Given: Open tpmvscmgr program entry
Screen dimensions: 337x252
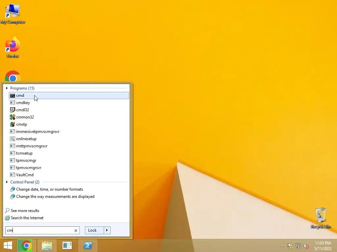Looking at the screenshot, I should pos(69,160).
